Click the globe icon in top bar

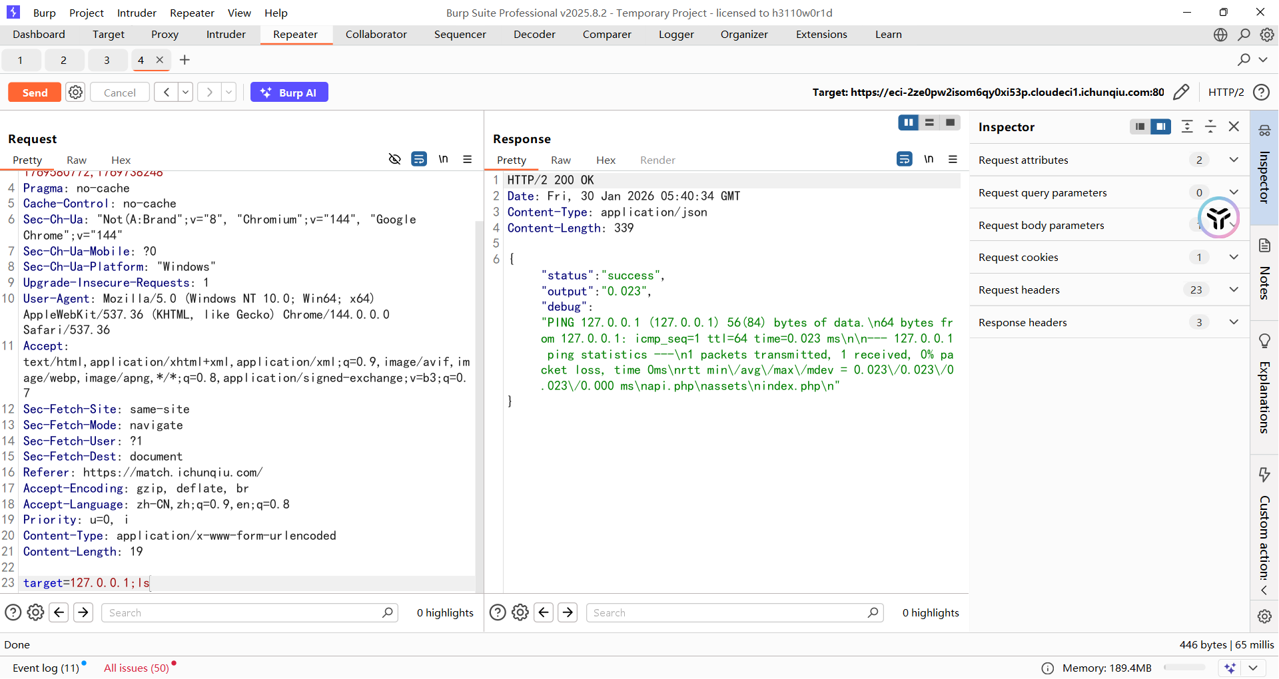(x=1220, y=35)
